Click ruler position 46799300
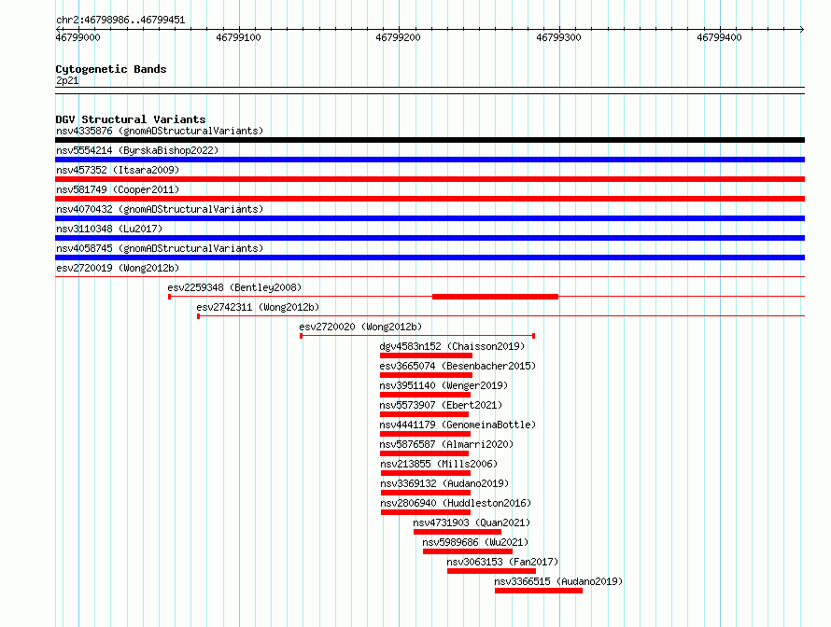The image size is (831, 627). tap(558, 37)
